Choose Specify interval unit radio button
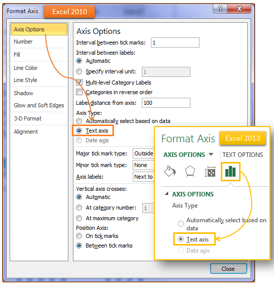Viewport: 274px width, 285px height. (79, 71)
